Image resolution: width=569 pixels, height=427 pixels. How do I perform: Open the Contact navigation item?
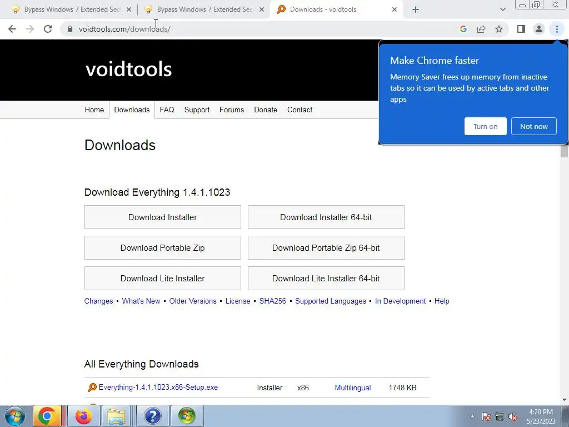click(300, 110)
